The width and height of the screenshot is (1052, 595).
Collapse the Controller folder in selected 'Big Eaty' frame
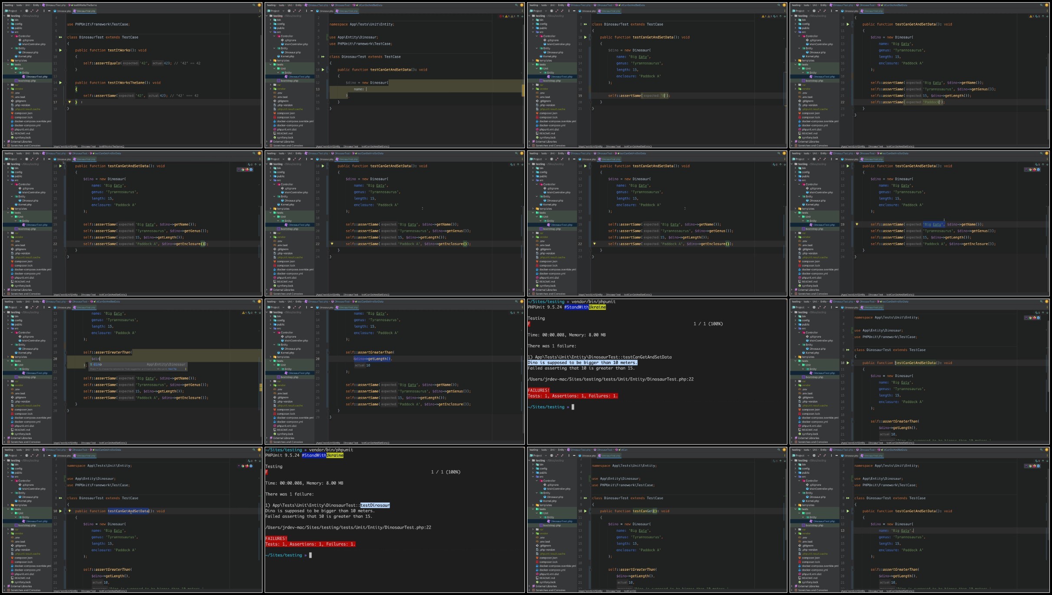coord(800,185)
